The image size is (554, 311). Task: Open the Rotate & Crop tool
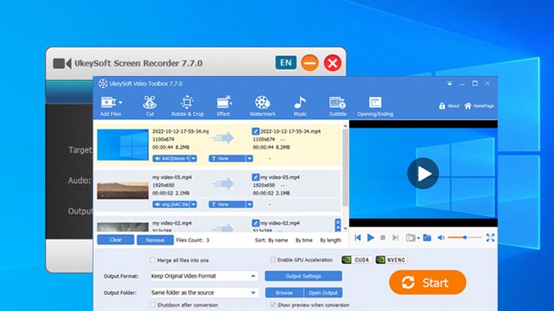click(x=187, y=106)
